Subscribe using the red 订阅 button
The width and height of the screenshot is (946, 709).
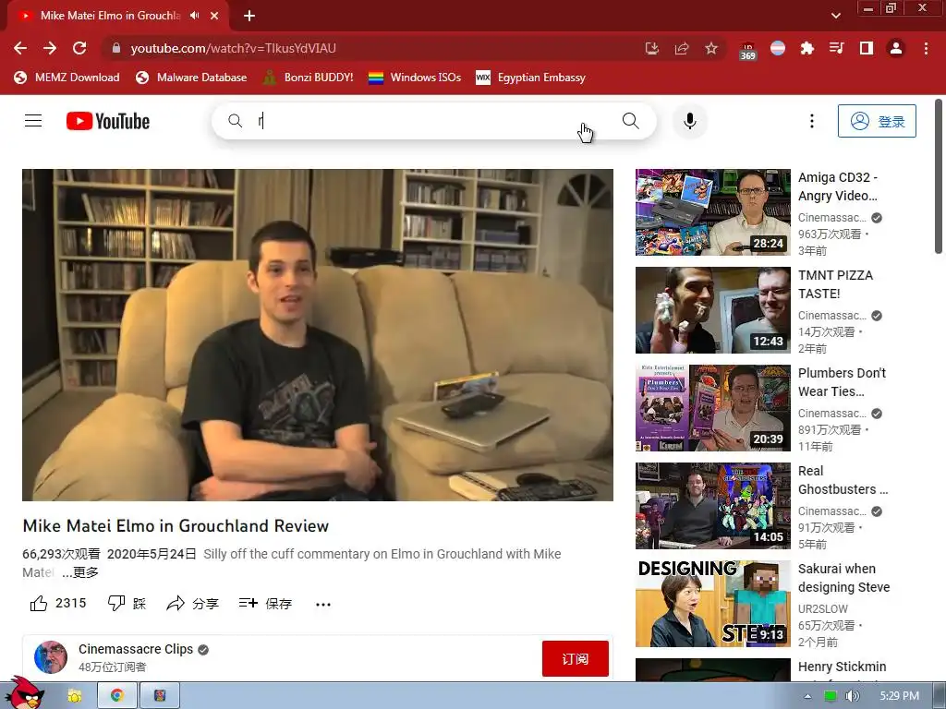coord(575,659)
